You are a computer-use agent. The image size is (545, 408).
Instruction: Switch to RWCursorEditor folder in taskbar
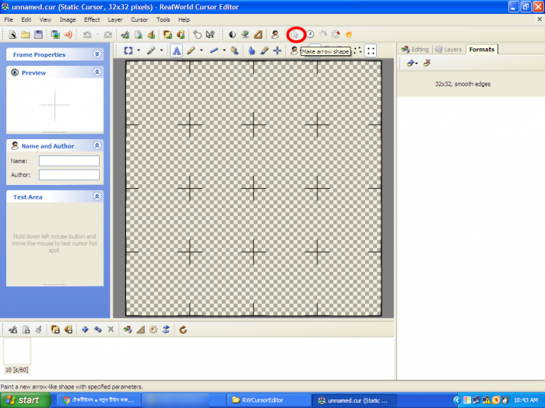(x=268, y=400)
